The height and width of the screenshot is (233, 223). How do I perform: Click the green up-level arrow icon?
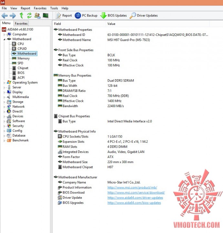22,16
